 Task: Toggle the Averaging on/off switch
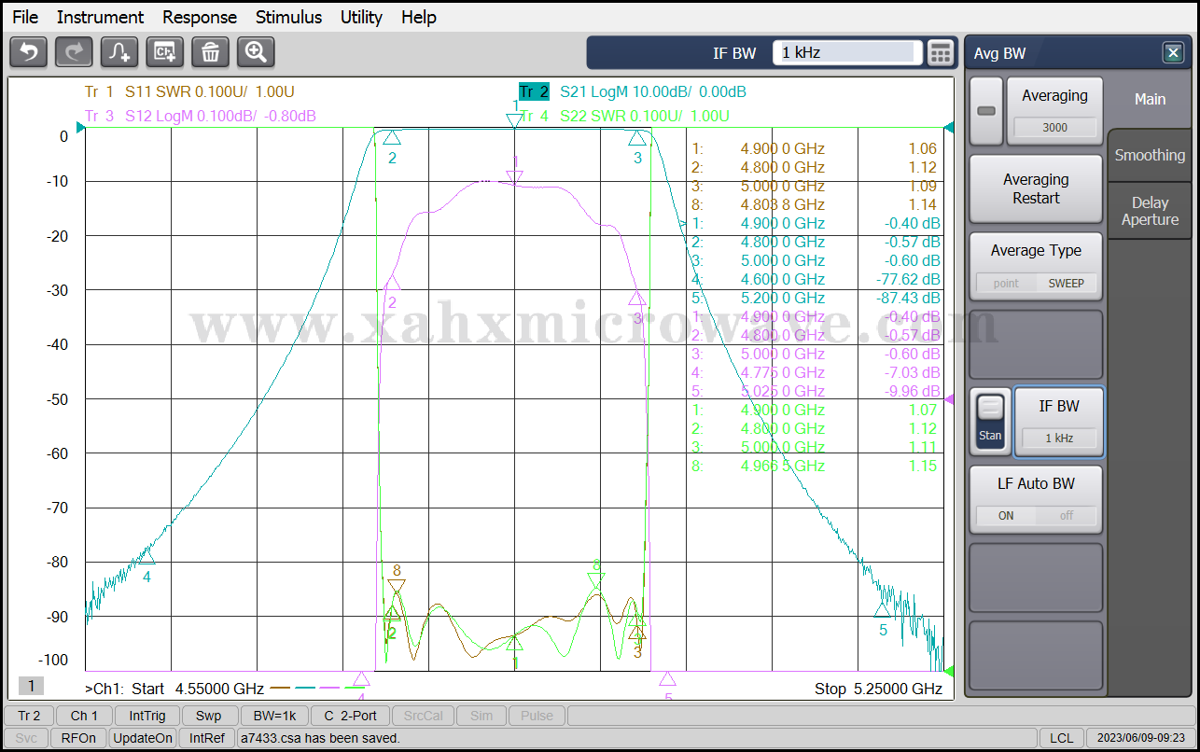click(x=986, y=111)
